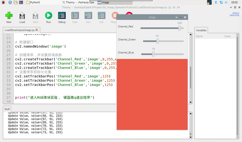
Task: Select the Shell tab
Action: pyautogui.click(x=7, y=109)
